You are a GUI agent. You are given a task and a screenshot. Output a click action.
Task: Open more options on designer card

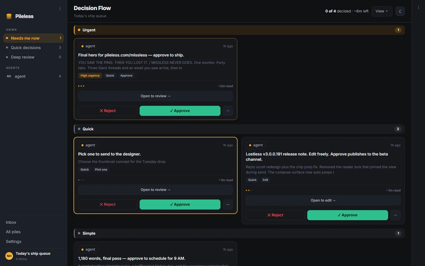click(x=228, y=204)
